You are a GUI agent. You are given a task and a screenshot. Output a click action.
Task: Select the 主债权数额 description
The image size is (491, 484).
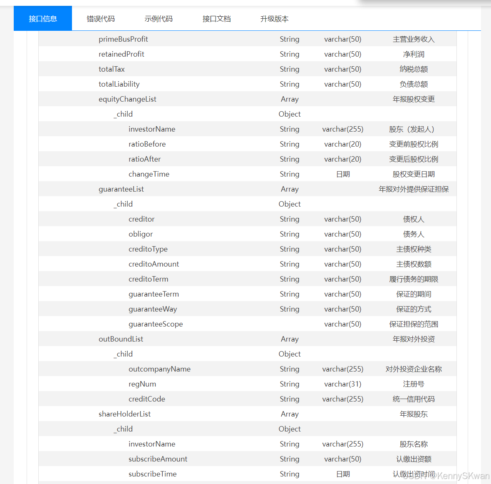pos(413,264)
